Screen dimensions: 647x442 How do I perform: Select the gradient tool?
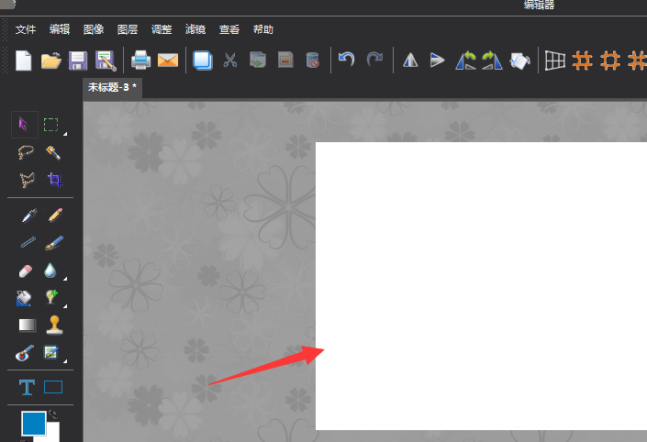pyautogui.click(x=28, y=325)
